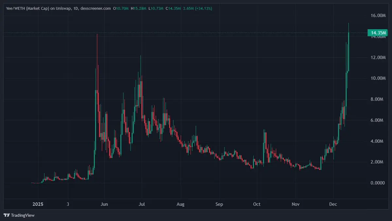Click the close value C14.35M
The image size is (392, 221).
(x=173, y=8)
